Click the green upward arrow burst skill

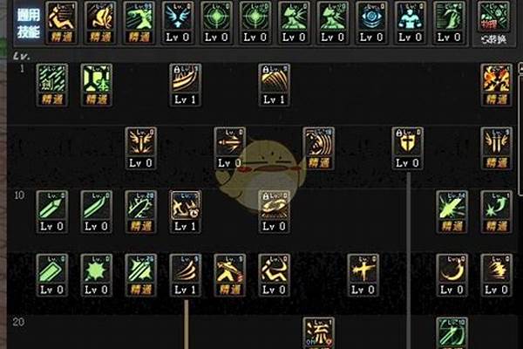(496, 211)
